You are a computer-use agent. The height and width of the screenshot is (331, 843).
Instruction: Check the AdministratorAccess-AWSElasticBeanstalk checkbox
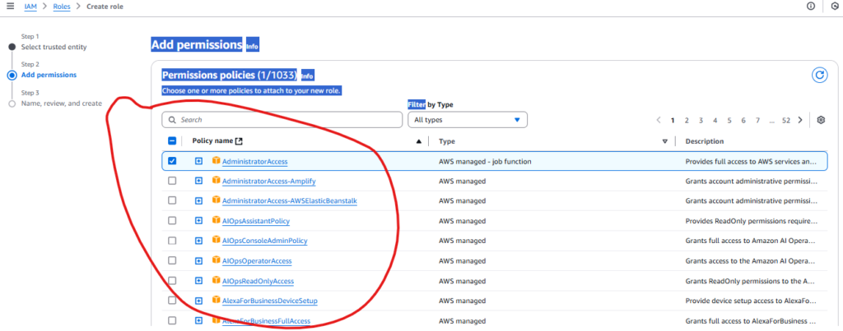pos(172,200)
